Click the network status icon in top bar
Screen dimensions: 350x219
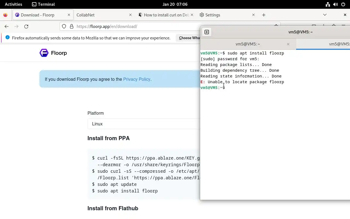click(328, 4)
